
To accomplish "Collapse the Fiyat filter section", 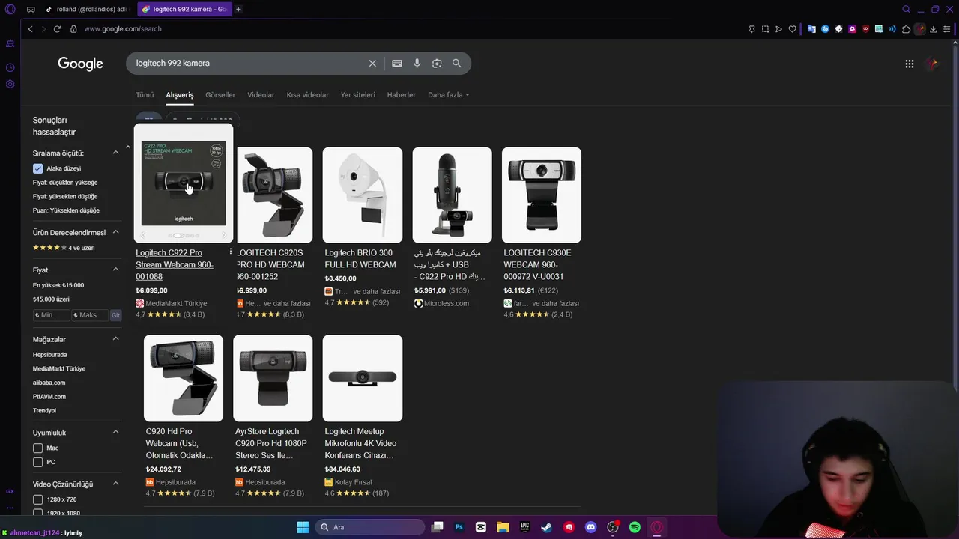I will pyautogui.click(x=116, y=269).
